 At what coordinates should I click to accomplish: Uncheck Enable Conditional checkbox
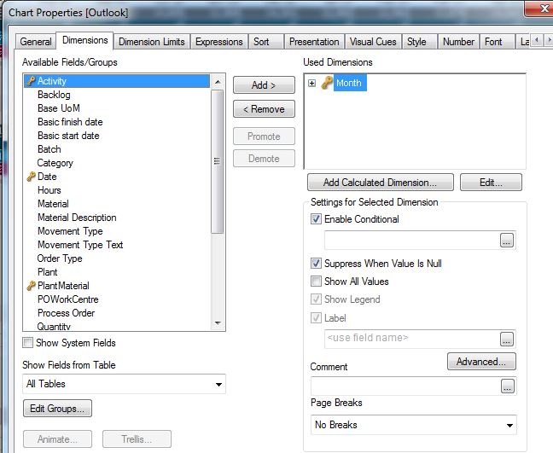[x=316, y=219]
